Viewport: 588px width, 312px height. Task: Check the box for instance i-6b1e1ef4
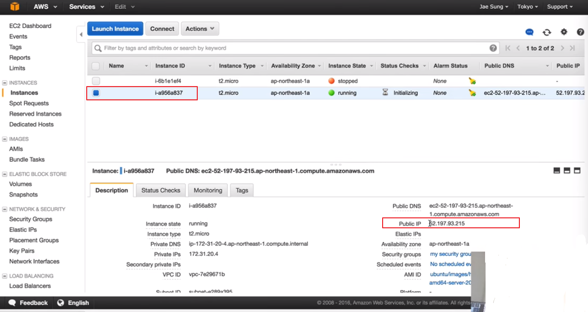coord(96,81)
